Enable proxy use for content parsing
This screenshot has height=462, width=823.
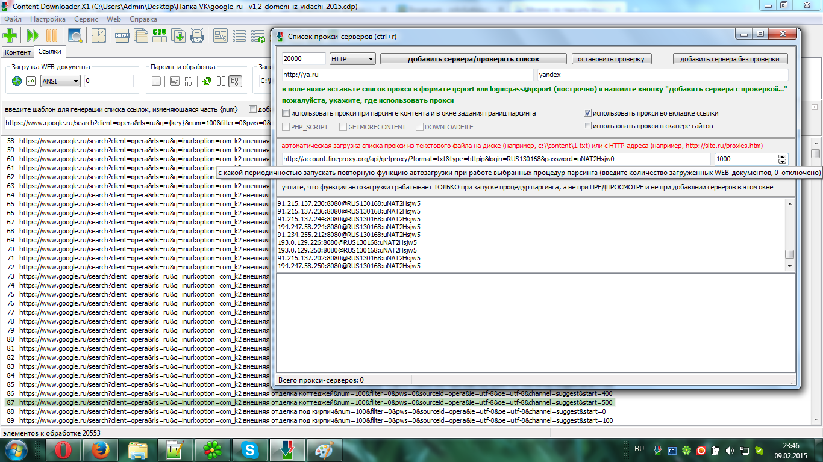[x=286, y=113]
